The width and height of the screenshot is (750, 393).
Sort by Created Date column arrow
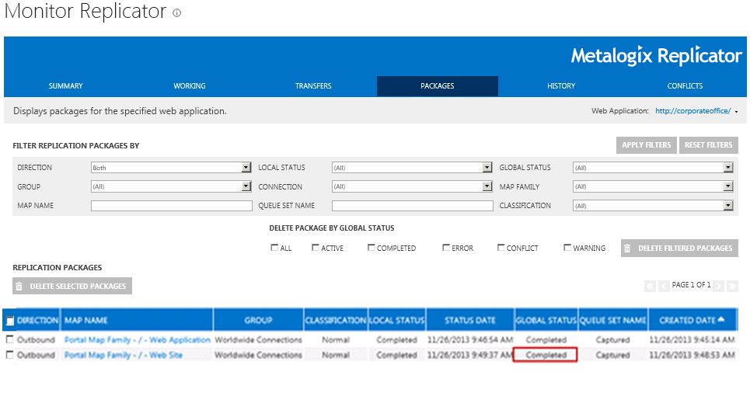722,320
